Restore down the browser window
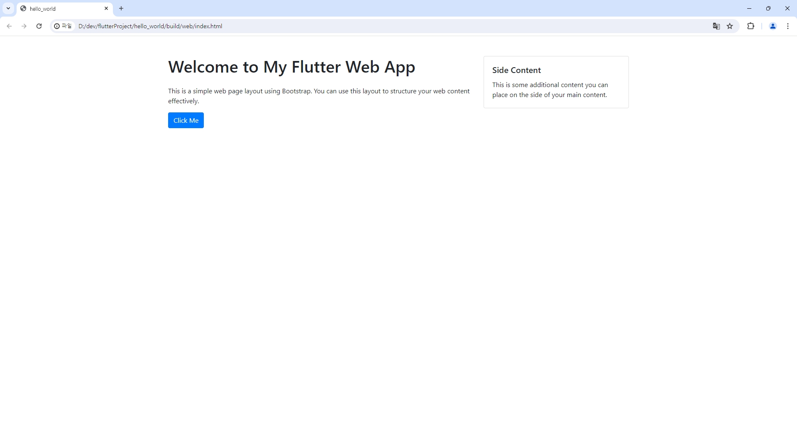Image resolution: width=797 pixels, height=428 pixels. coord(768,8)
